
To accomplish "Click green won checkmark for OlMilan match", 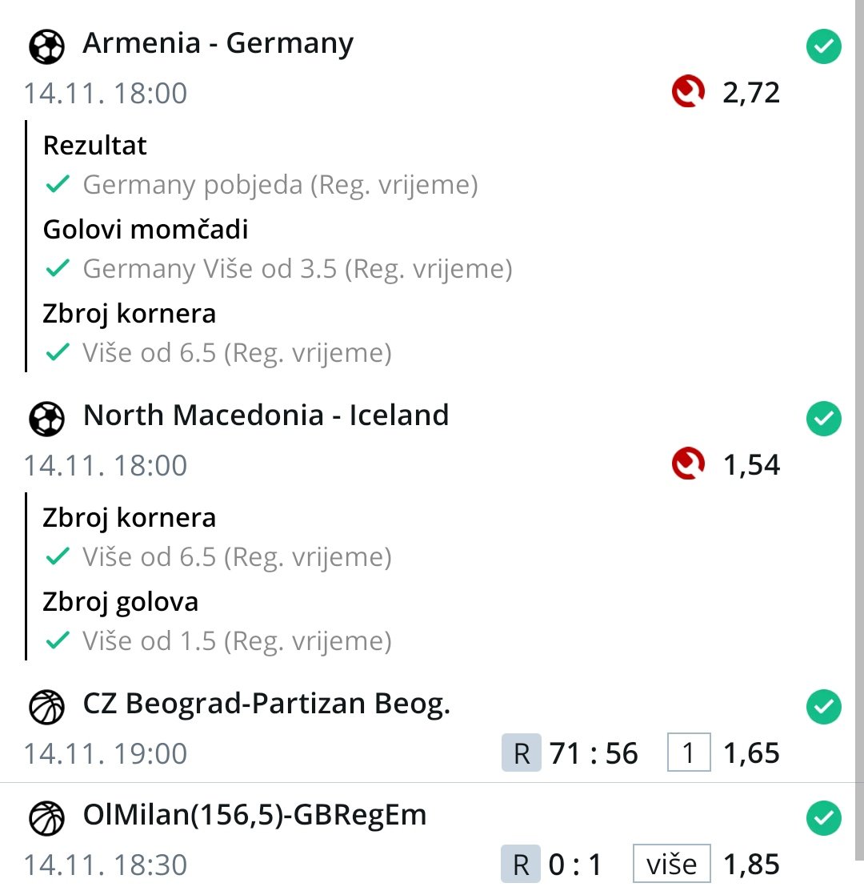I will [823, 817].
